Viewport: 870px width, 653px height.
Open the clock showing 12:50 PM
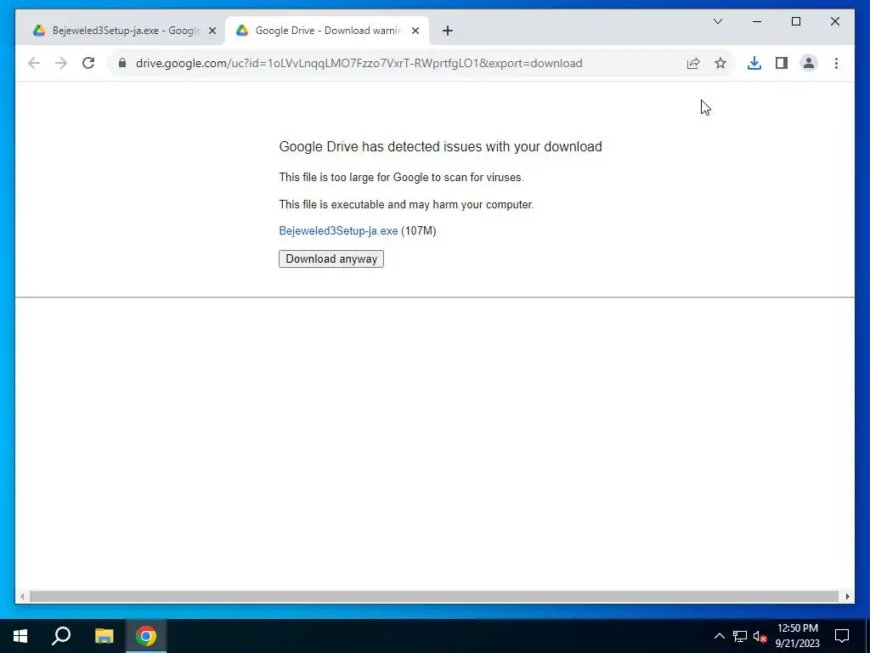[x=797, y=636]
